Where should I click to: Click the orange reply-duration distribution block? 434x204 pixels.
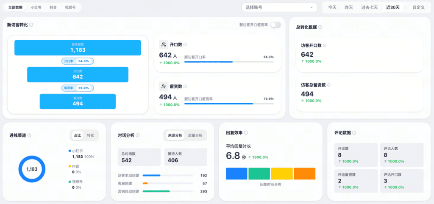(x=304, y=174)
